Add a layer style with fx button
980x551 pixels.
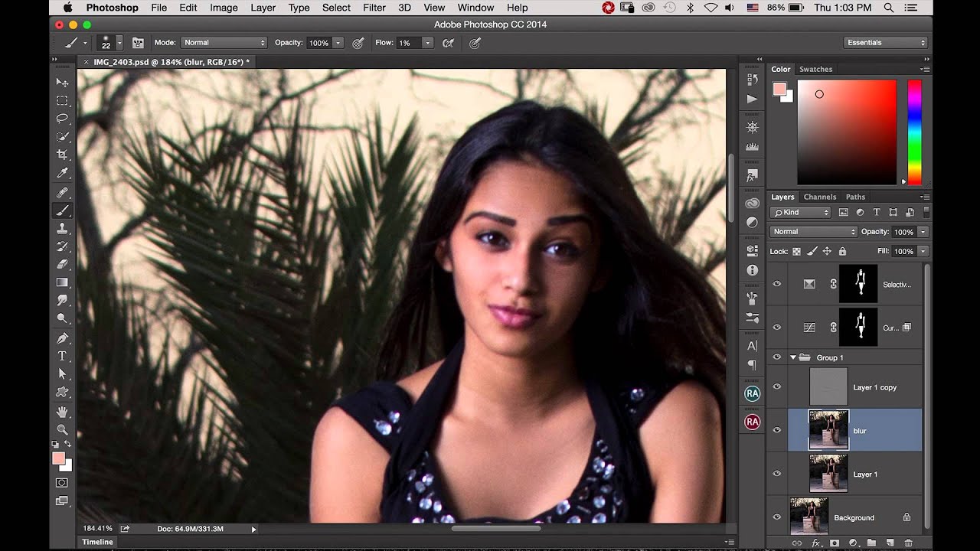pyautogui.click(x=816, y=543)
